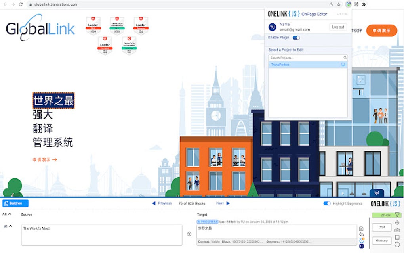Click the refresh icon with orange badge
Viewport: 404px width, 253px height.
click(362, 240)
